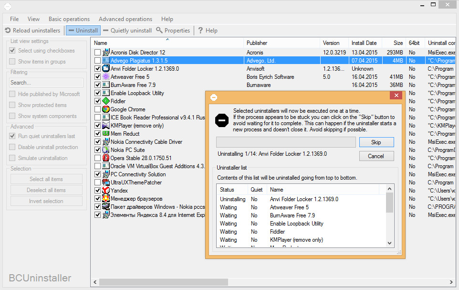Screen dimensions: 459x290
Task: Click the Oracle VM VirtualBox Guest Additions icon
Action: (x=105, y=166)
